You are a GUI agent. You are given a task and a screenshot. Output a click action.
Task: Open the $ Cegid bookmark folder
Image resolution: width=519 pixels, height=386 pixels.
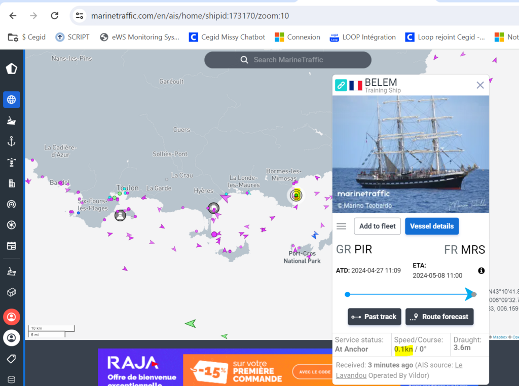coord(27,37)
